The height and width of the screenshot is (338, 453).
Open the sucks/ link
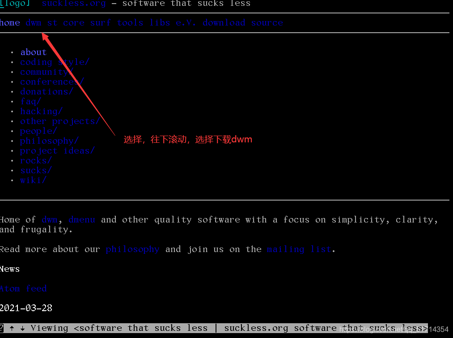click(x=36, y=170)
